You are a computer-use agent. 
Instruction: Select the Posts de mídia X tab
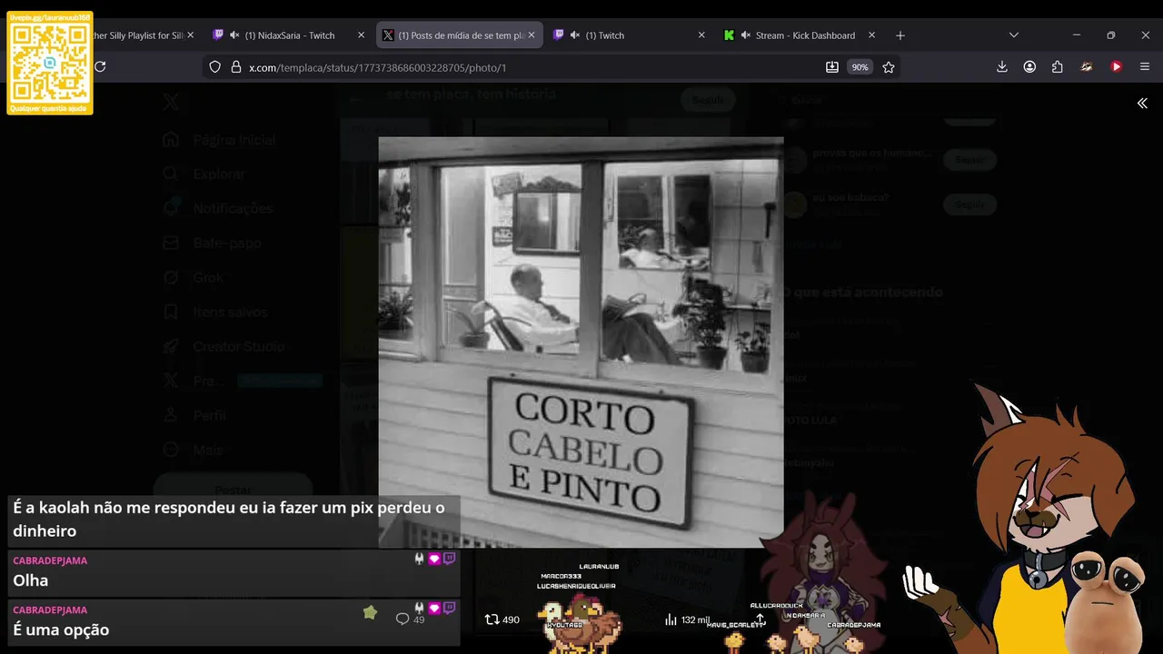click(459, 35)
